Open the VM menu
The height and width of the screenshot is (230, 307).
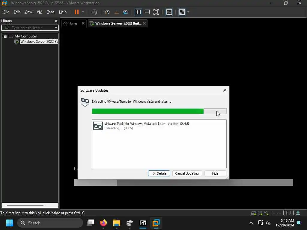point(40,12)
